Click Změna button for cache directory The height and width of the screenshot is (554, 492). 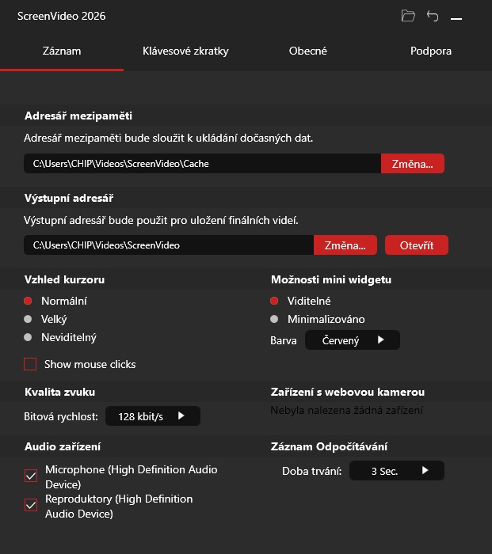click(x=413, y=164)
